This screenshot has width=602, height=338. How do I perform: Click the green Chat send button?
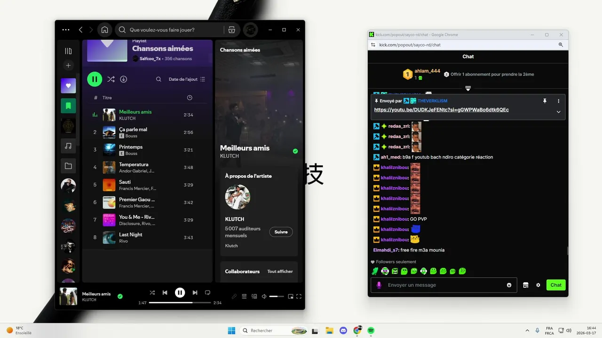pos(556,285)
